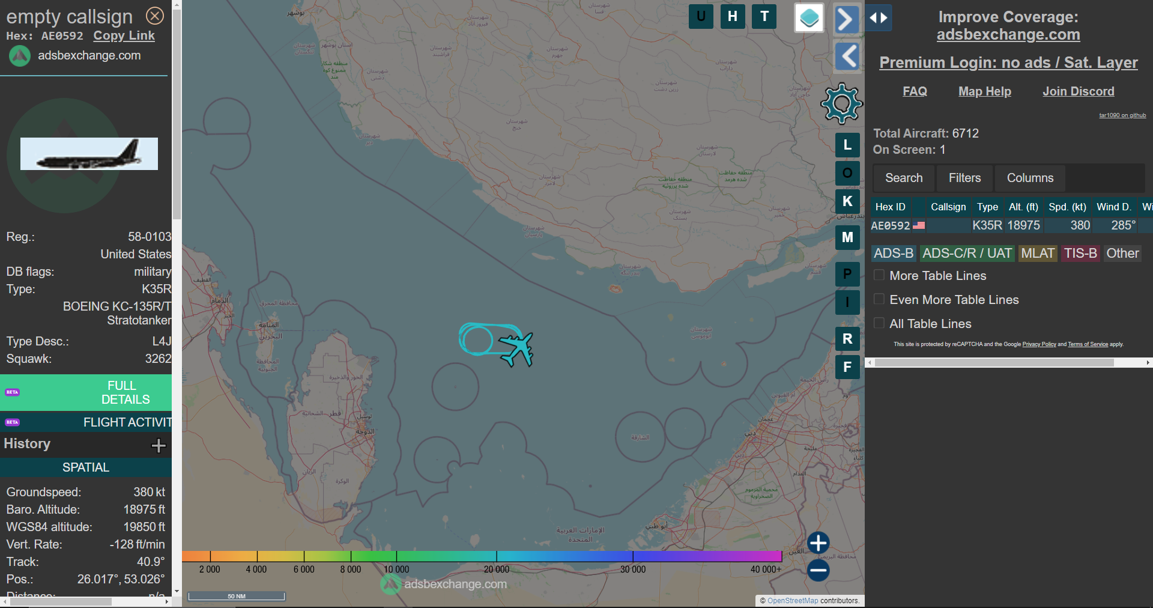Toggle the Other source filter
The width and height of the screenshot is (1153, 608).
coord(1122,254)
